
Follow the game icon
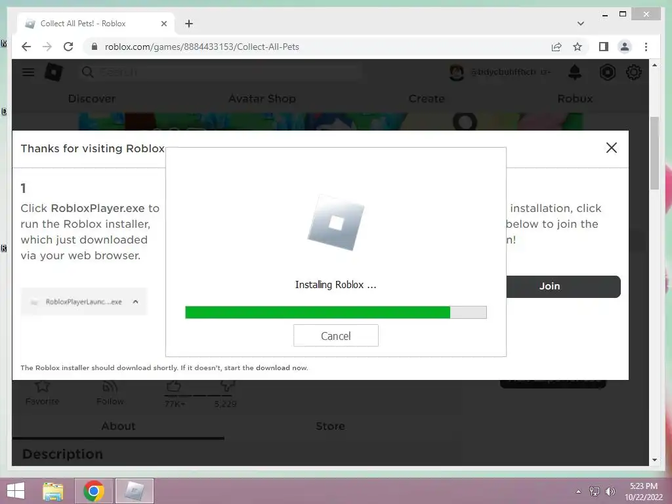click(110, 387)
